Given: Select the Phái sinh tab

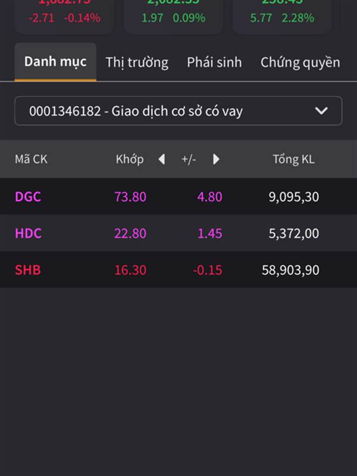Looking at the screenshot, I should tap(214, 62).
